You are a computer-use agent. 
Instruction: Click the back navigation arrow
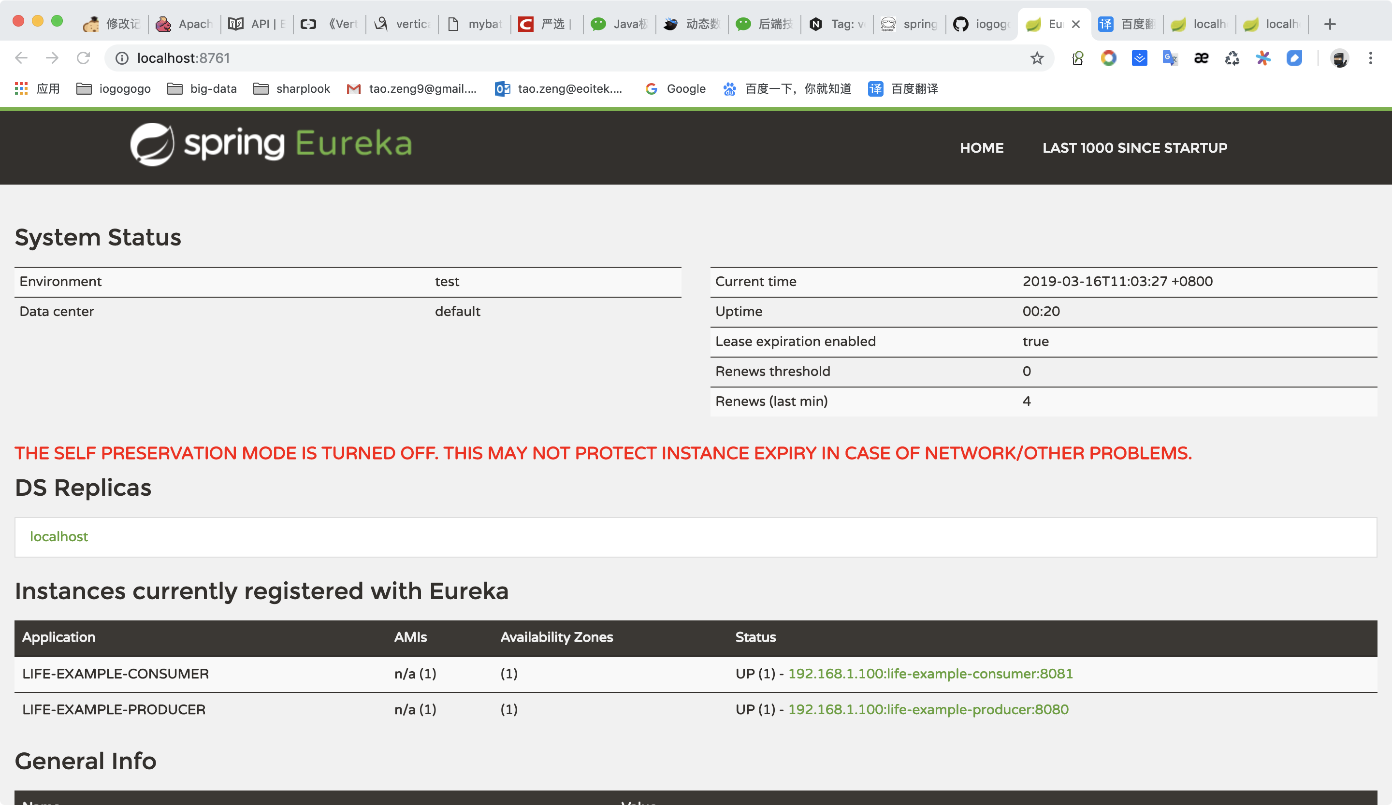tap(21, 58)
